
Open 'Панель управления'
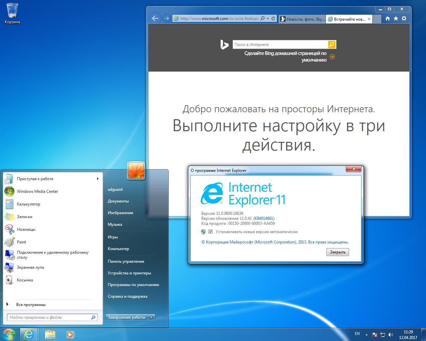coord(126,261)
